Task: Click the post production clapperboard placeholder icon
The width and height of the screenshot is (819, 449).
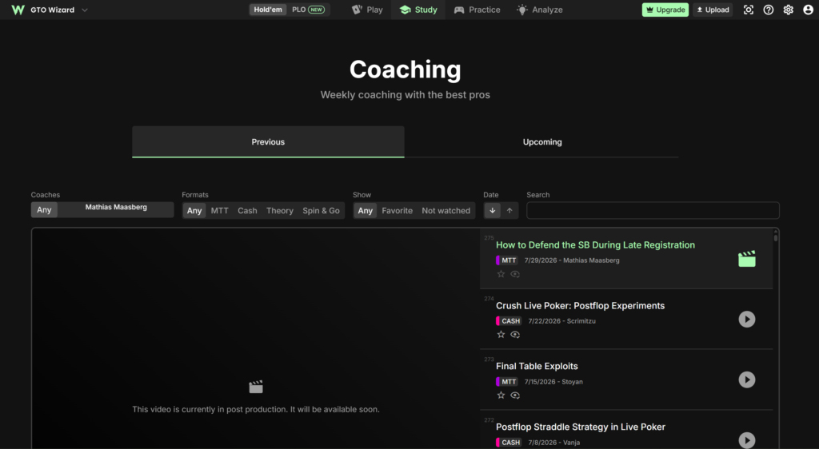Action: [256, 387]
